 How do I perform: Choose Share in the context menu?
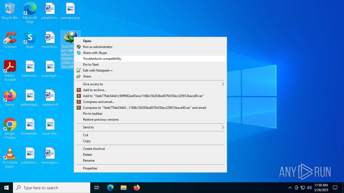(150, 76)
